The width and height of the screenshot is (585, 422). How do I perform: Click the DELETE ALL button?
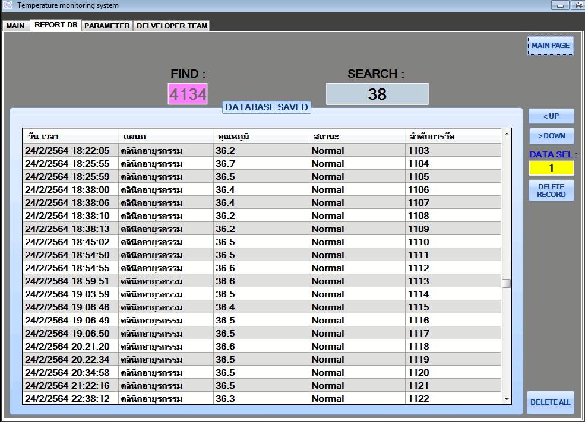[550, 402]
